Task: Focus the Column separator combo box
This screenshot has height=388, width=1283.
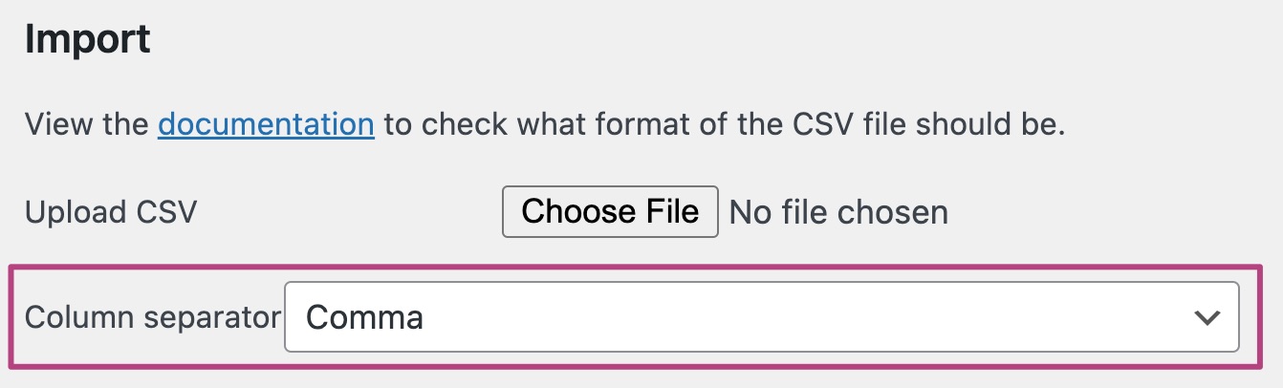Action: 761,316
